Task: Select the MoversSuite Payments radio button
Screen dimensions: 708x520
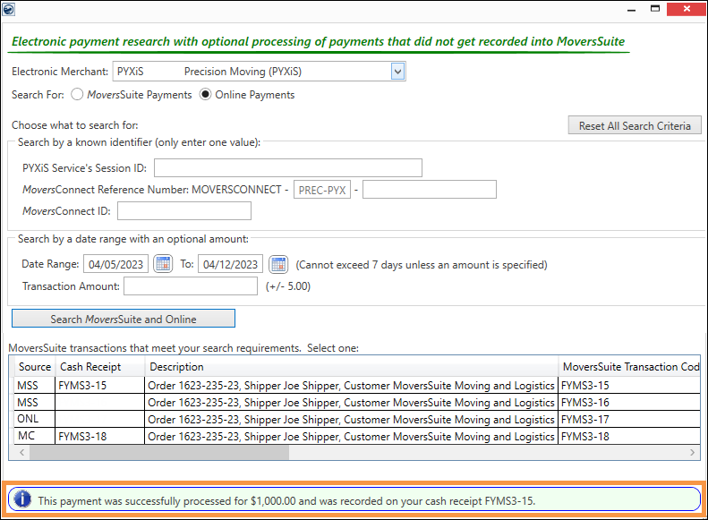Action: pyautogui.click(x=77, y=95)
